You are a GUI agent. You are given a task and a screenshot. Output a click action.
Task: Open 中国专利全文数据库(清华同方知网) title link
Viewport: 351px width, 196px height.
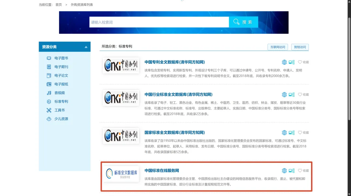(175, 62)
